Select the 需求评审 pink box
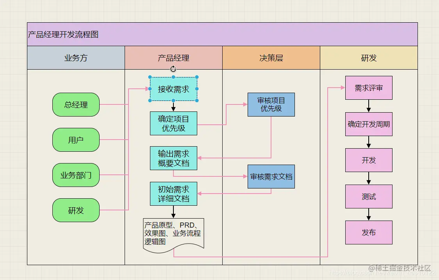Image resolution: width=439 pixels, height=280 pixels. pyautogui.click(x=369, y=88)
